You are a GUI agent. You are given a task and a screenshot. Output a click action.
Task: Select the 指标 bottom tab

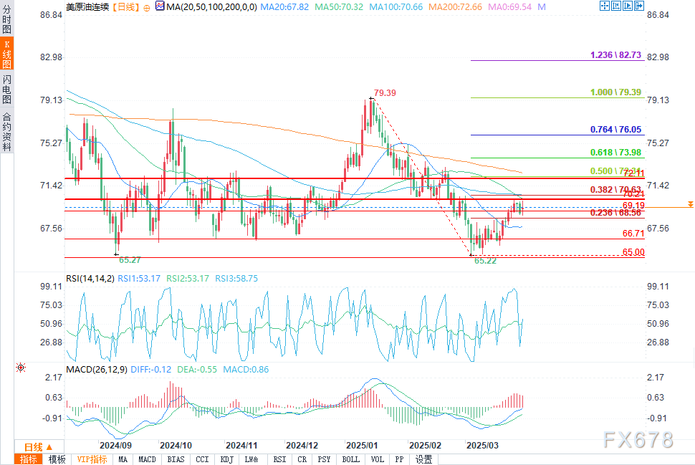point(29,459)
